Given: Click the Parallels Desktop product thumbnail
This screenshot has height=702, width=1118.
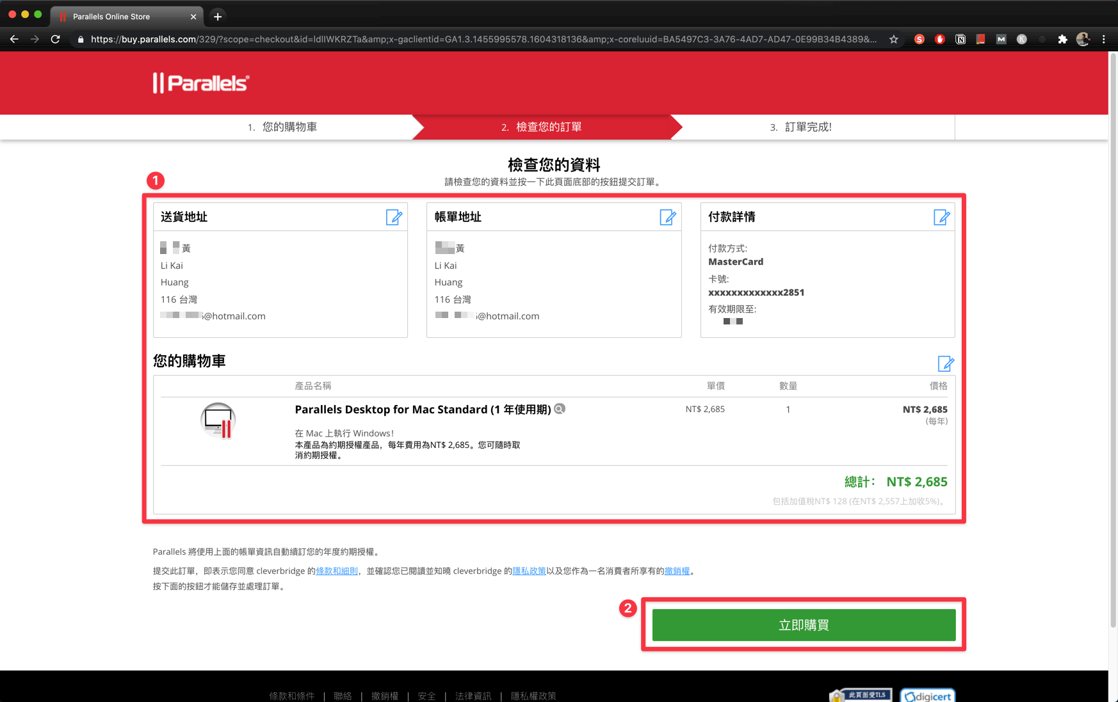Looking at the screenshot, I should [218, 420].
